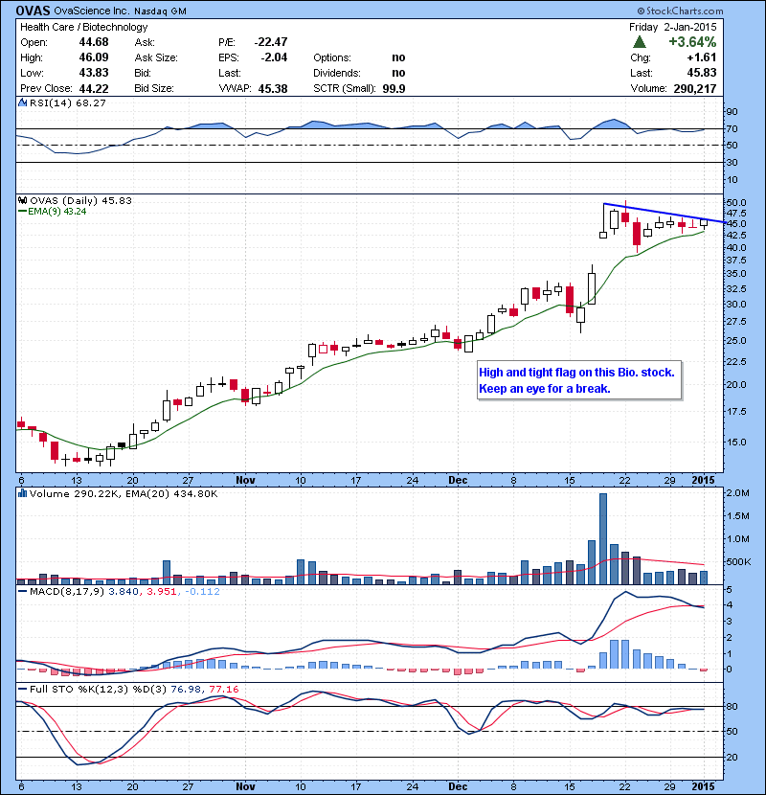Click the High price 46.09
Viewport: 766px width, 795px height.
[x=94, y=57]
